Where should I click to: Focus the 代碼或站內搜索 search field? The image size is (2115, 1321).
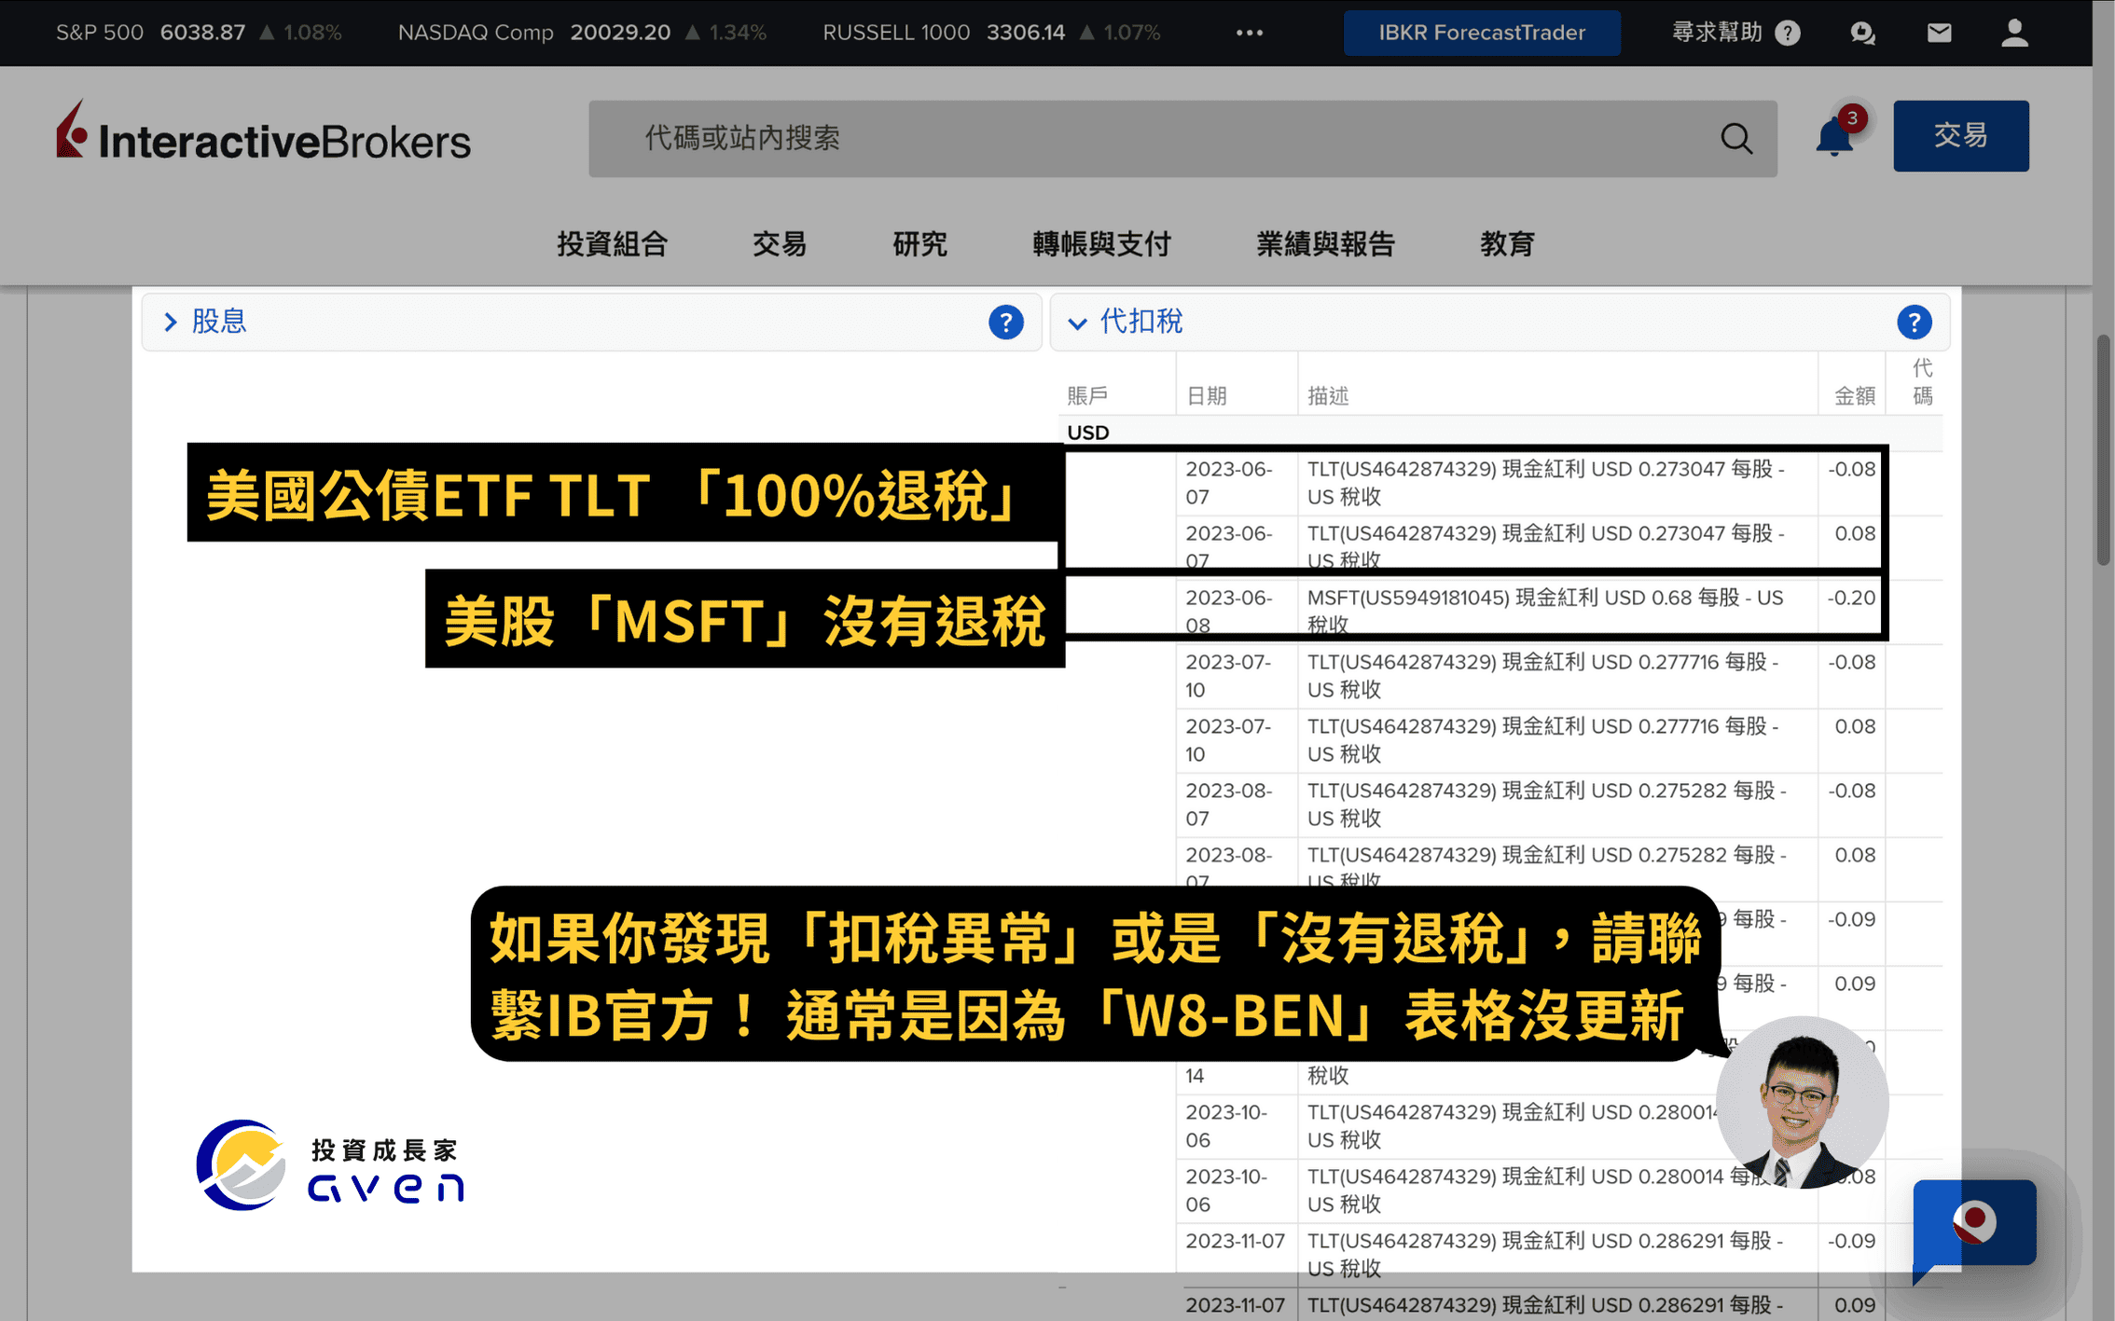[x=1182, y=139]
